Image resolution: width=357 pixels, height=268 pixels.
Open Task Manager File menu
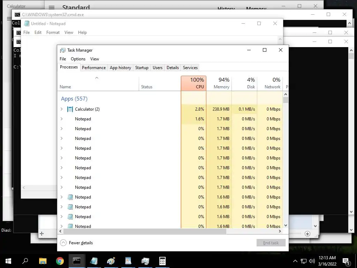point(63,59)
